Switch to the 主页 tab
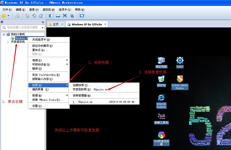This screenshot has width=231, height=150. click(x=56, y=25)
